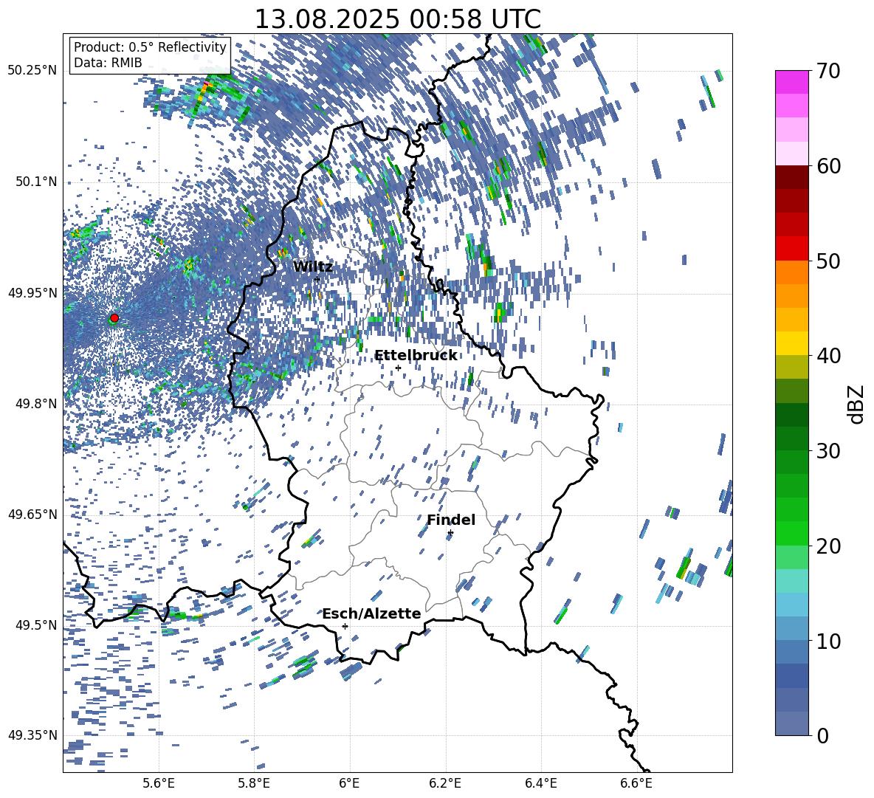Click the 6.6°E longitude label
Viewport: 874px width, 798px height.
[x=636, y=783]
